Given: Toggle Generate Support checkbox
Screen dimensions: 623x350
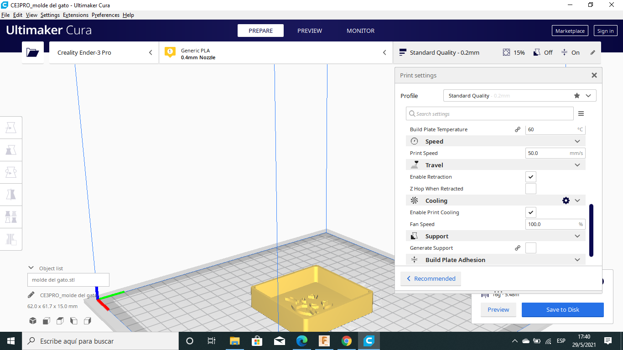Looking at the screenshot, I should click(531, 248).
